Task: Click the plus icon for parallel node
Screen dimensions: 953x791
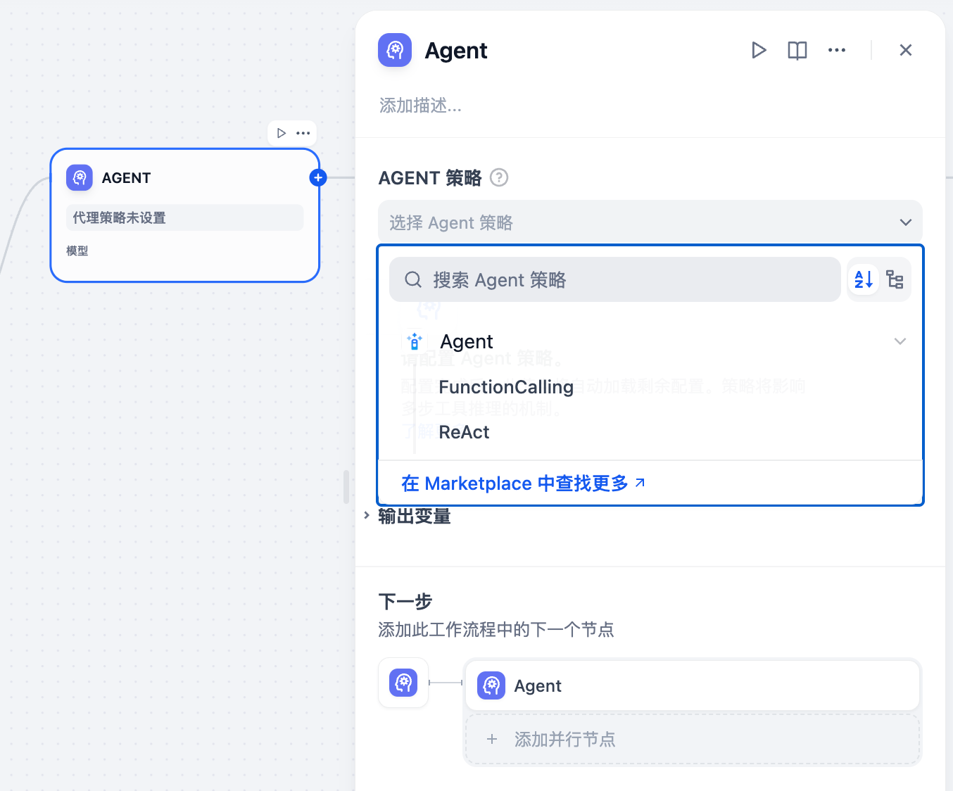Action: click(492, 739)
